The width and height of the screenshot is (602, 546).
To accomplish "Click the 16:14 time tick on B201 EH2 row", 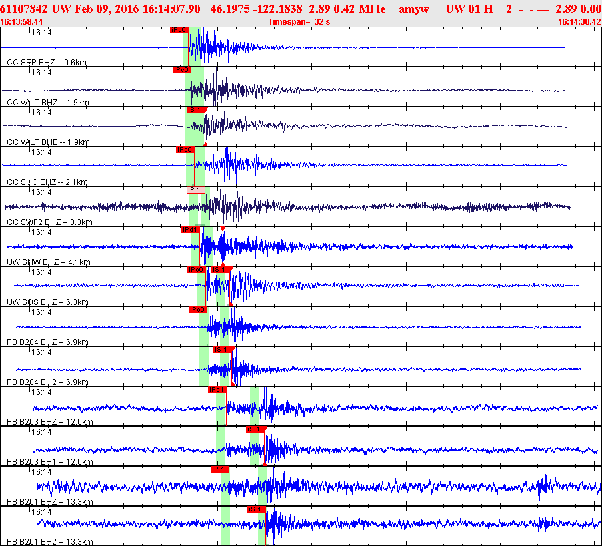I will (x=41, y=512).
